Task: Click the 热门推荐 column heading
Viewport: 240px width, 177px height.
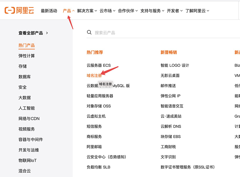Action: [x=95, y=52]
